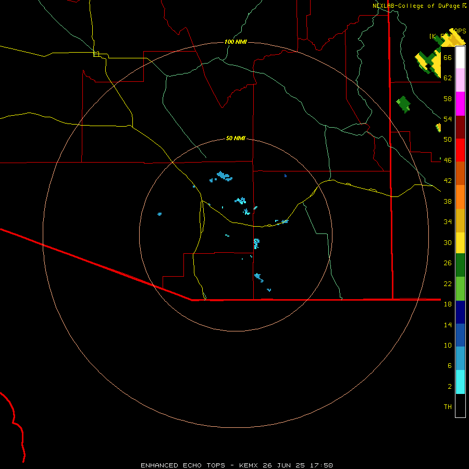Click the orange swatch between 42 and 38

pyautogui.click(x=460, y=197)
